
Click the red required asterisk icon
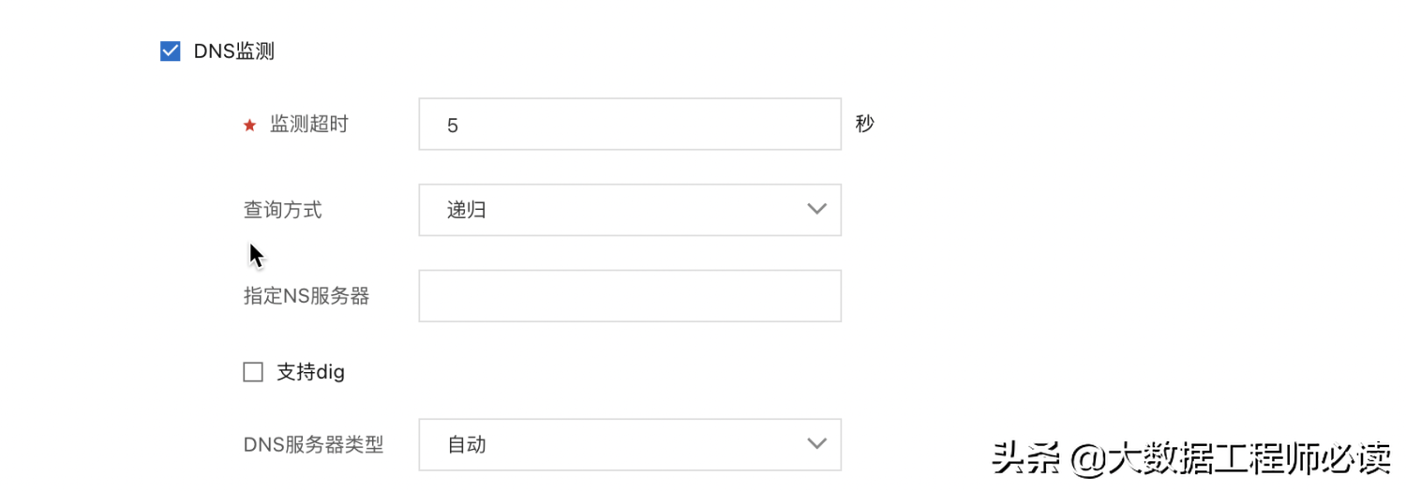tap(249, 126)
